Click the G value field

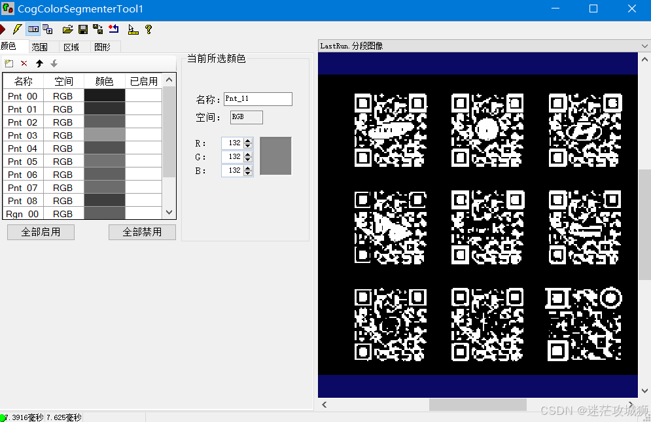coord(233,156)
